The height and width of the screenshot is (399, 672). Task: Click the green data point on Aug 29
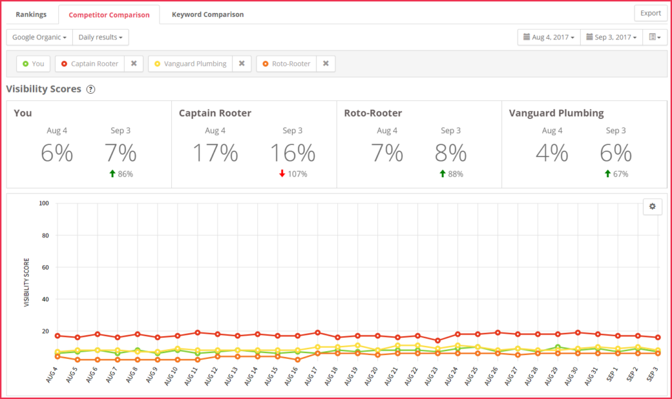558,347
